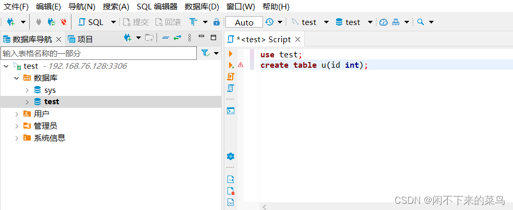Open the transaction mode dropdown arrow

tap(205, 22)
